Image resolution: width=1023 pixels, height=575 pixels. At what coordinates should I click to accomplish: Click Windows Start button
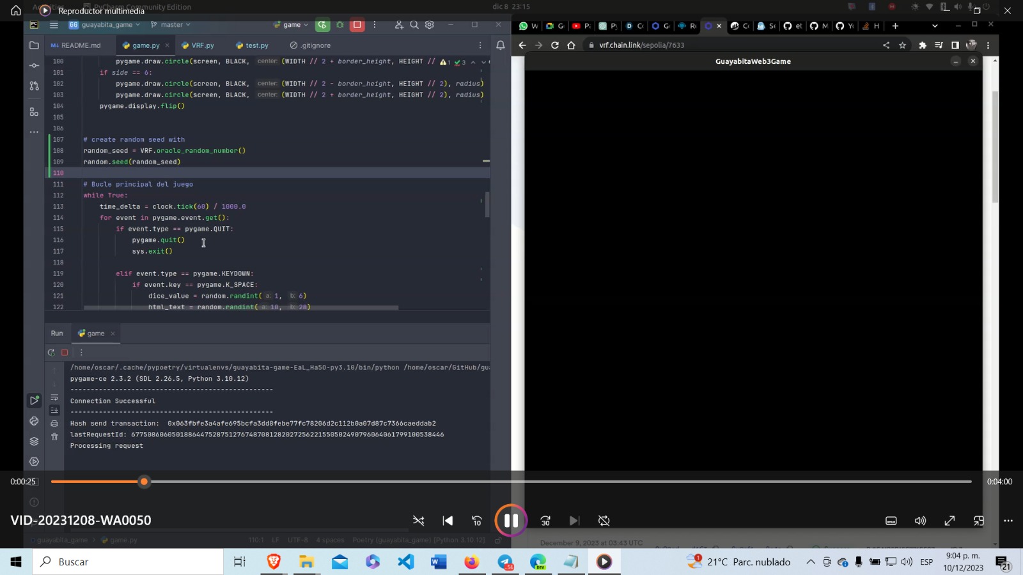coord(16,562)
